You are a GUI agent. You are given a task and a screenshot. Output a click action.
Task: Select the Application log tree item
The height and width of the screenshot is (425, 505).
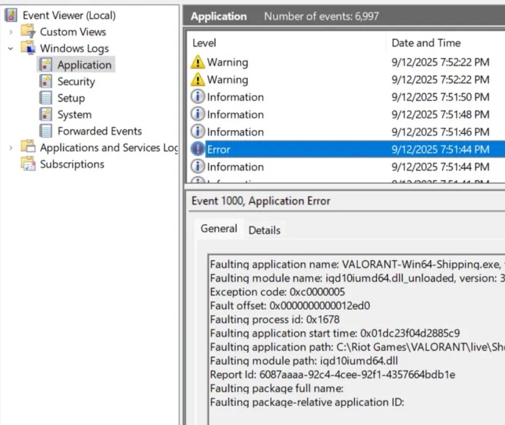[x=84, y=65]
